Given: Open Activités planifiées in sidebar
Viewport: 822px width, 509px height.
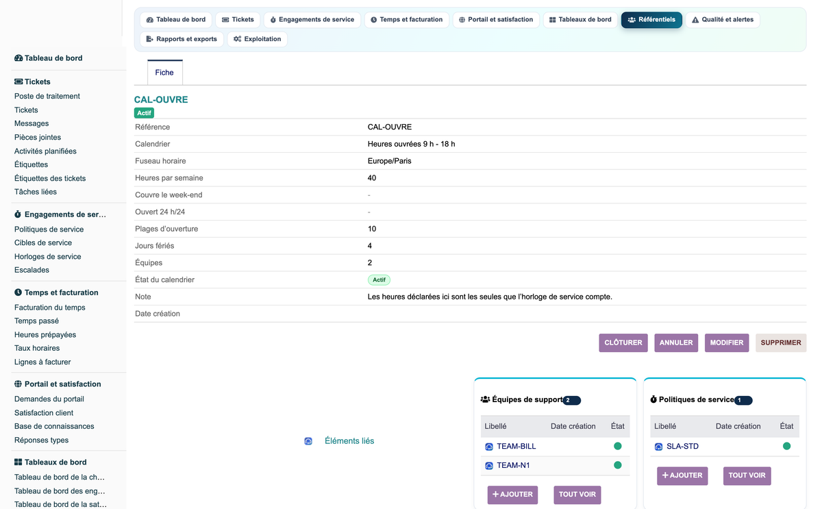Looking at the screenshot, I should tap(45, 151).
